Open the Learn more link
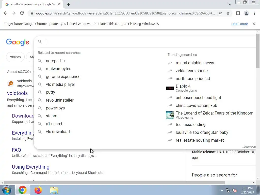Viewport: 260px width, 195px height. click(239, 24)
